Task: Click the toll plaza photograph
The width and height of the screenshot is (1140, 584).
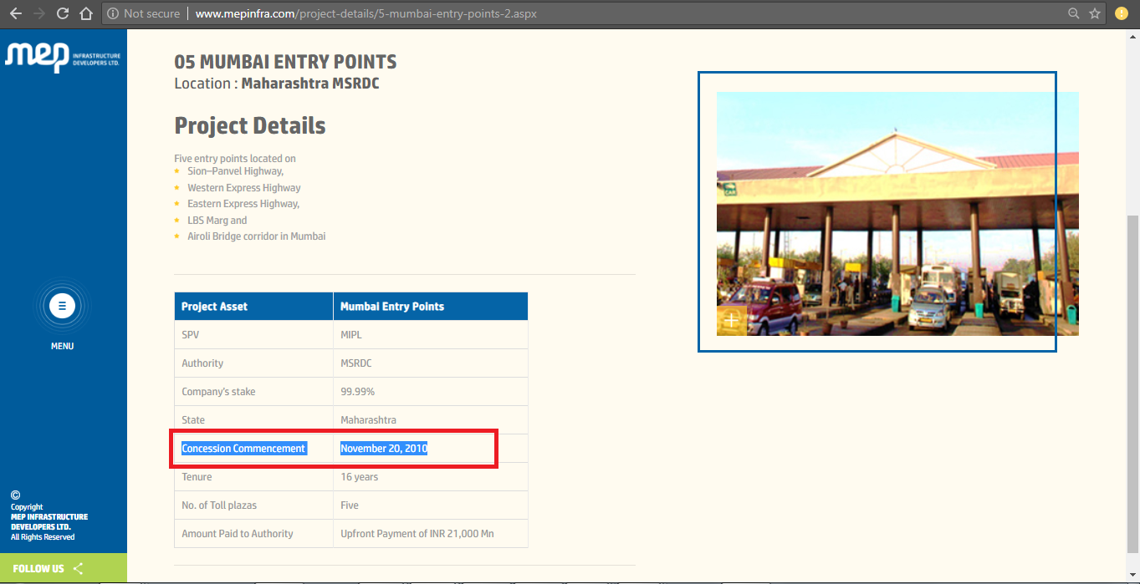Action: (897, 213)
